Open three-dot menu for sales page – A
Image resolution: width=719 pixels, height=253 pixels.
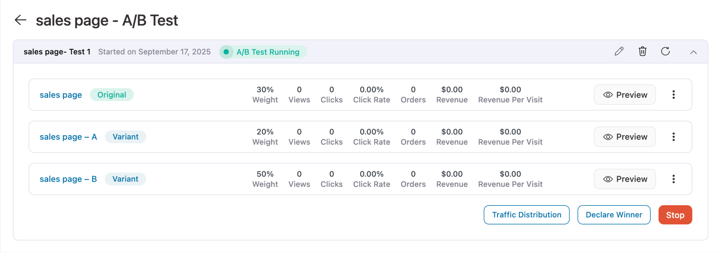pyautogui.click(x=674, y=137)
